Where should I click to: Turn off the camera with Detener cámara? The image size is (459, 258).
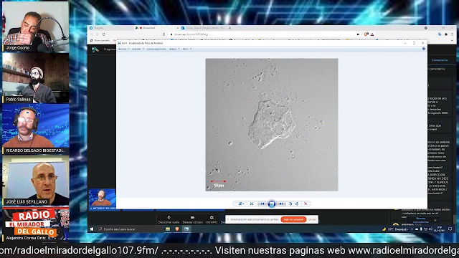click(x=192, y=220)
